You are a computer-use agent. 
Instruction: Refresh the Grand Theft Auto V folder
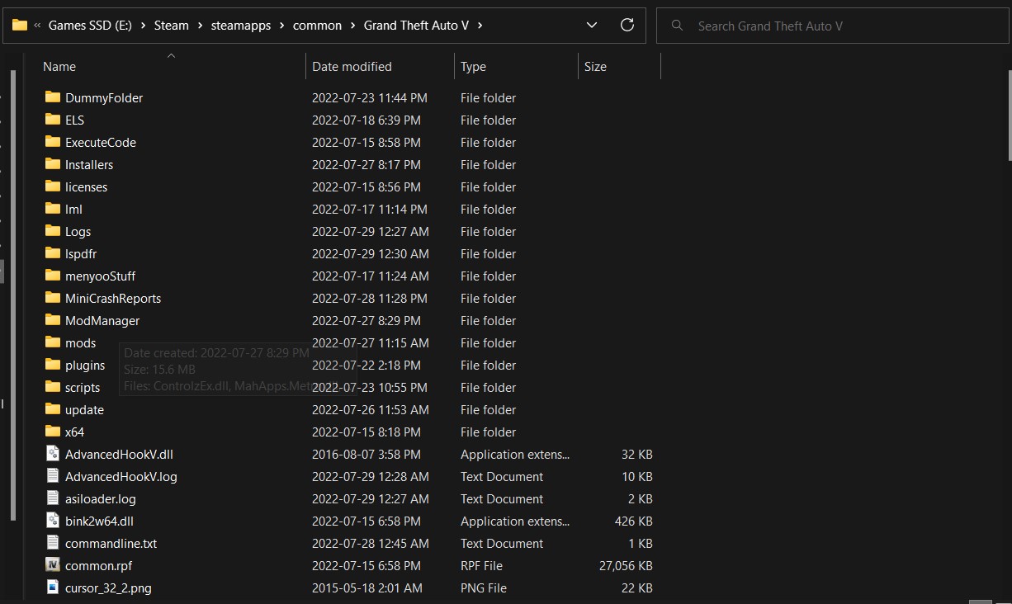pyautogui.click(x=627, y=26)
